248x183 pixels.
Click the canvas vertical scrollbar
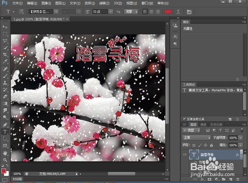pos(167,95)
